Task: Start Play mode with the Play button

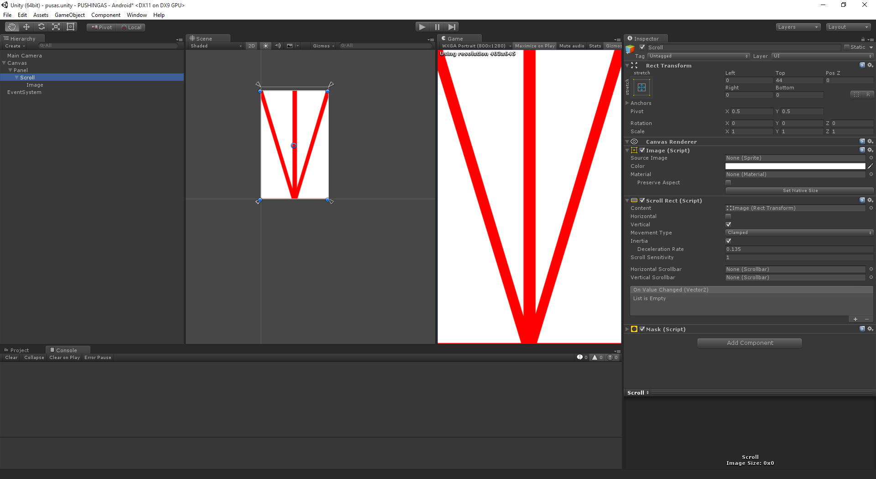Action: coord(422,27)
